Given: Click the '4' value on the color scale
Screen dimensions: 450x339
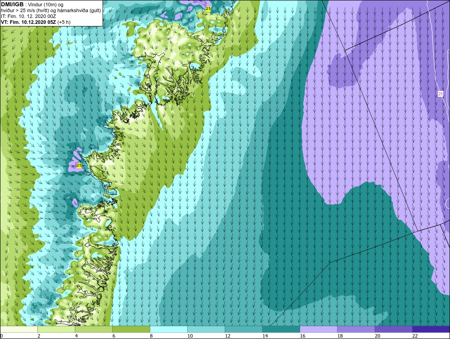Looking at the screenshot, I should pos(76,336).
